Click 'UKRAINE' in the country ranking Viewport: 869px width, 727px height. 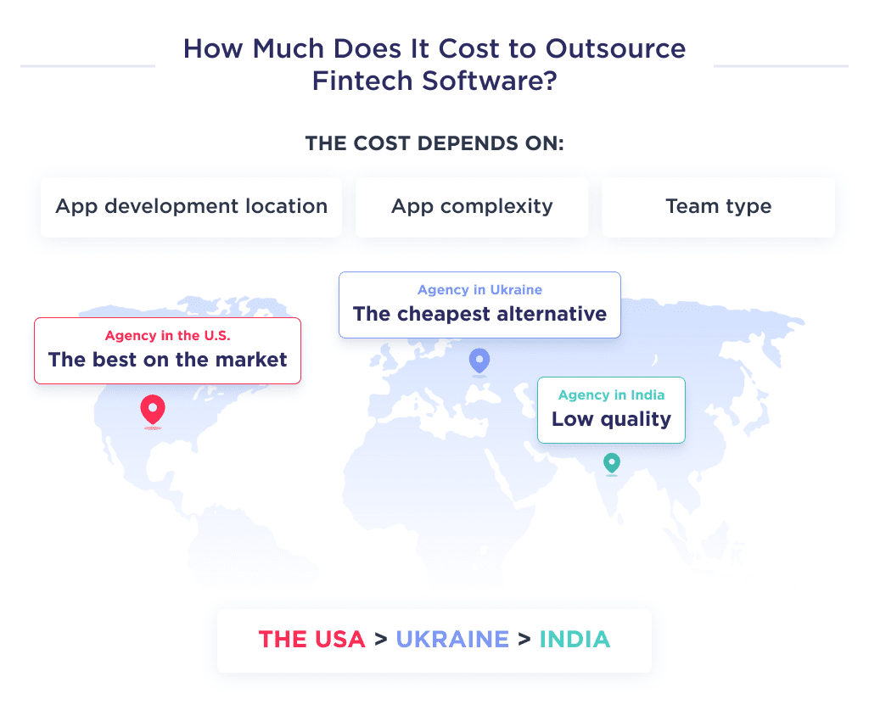(x=452, y=640)
